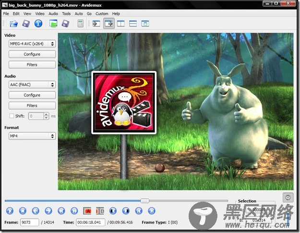
Task: Stop playback with the stop button
Action: point(23,211)
